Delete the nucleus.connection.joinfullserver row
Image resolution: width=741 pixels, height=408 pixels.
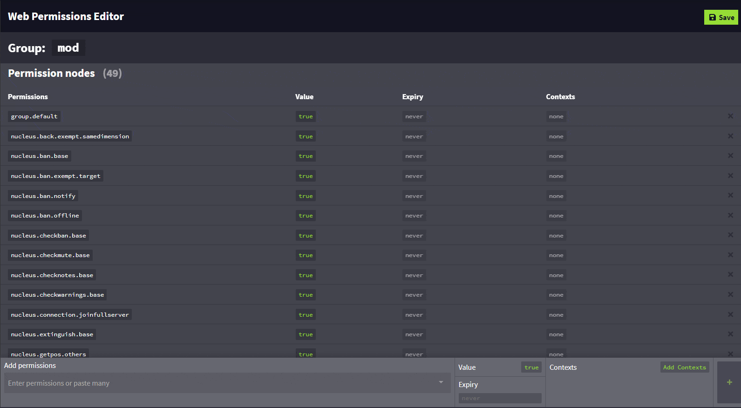coord(730,314)
